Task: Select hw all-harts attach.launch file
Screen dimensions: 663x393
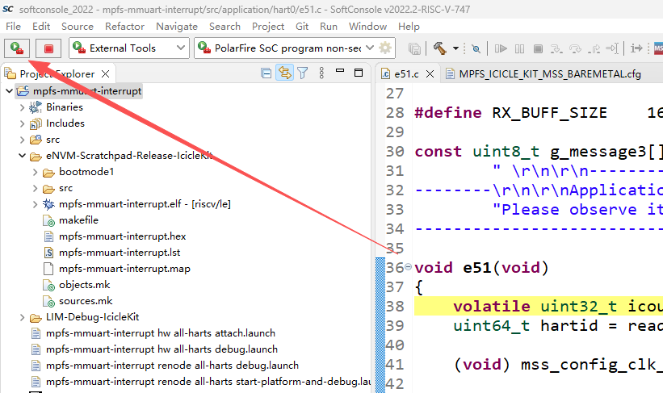Action: [x=161, y=333]
